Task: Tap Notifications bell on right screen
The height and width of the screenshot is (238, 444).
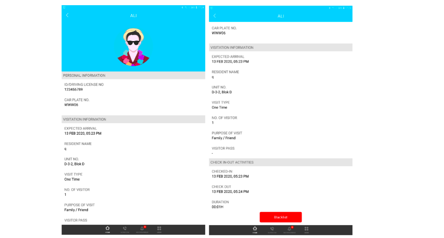Action: (x=289, y=230)
